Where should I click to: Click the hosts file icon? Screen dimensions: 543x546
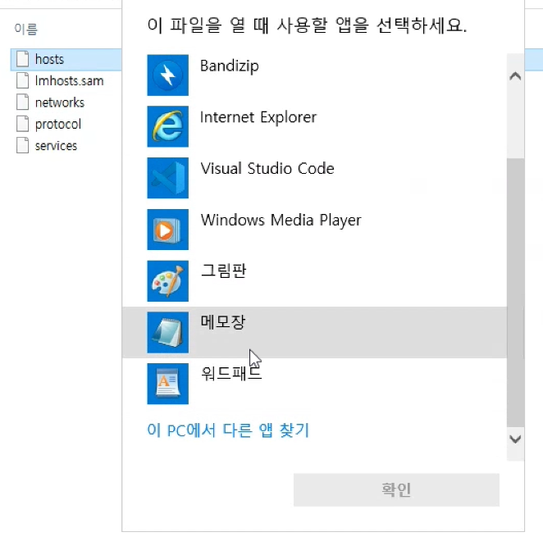click(x=23, y=59)
